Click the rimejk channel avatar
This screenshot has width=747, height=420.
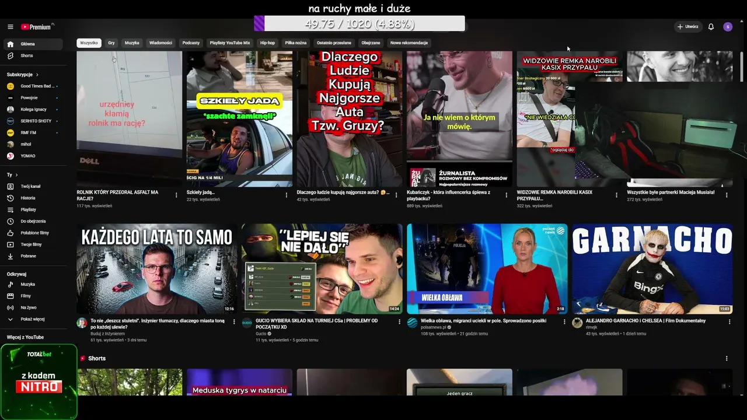[577, 323]
